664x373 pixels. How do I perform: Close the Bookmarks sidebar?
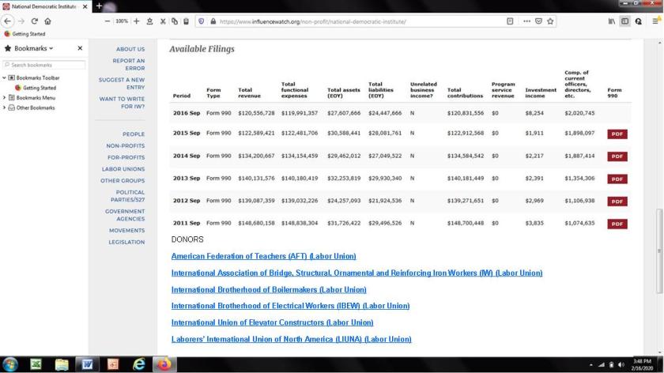[x=80, y=48]
